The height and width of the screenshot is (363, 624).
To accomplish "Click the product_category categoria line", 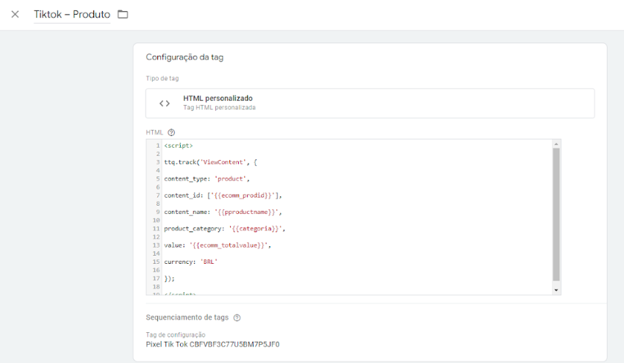I will pyautogui.click(x=225, y=229).
